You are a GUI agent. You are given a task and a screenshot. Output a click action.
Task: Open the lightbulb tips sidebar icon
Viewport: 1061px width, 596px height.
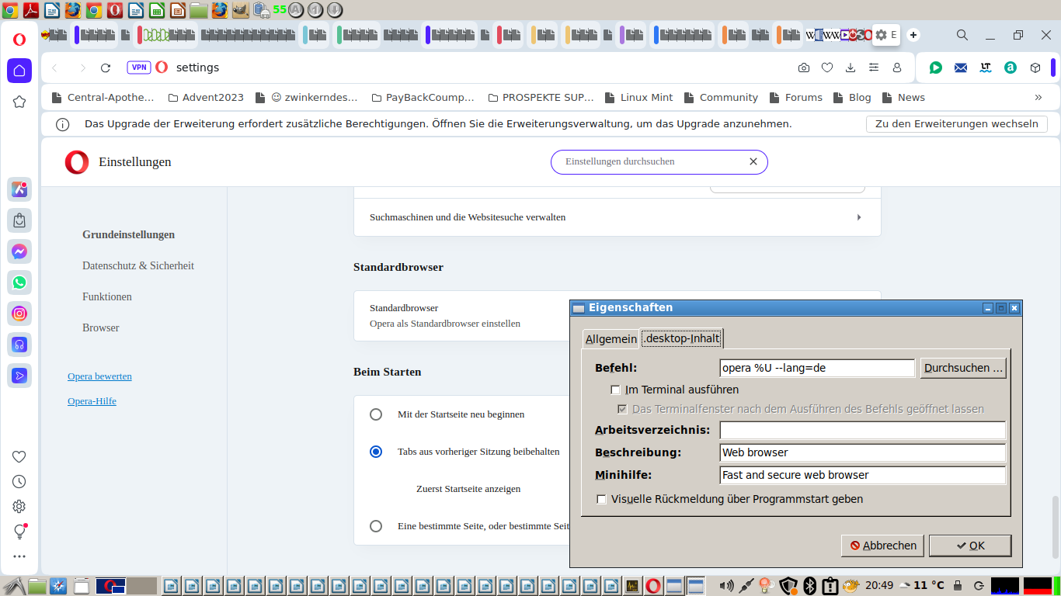point(19,531)
